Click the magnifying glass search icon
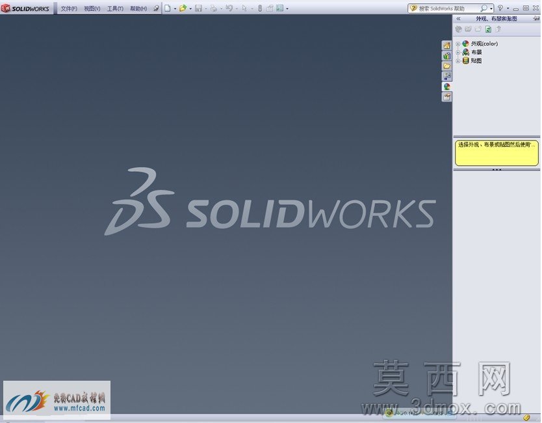Viewport: 542px width, 423px height. pyautogui.click(x=484, y=8)
